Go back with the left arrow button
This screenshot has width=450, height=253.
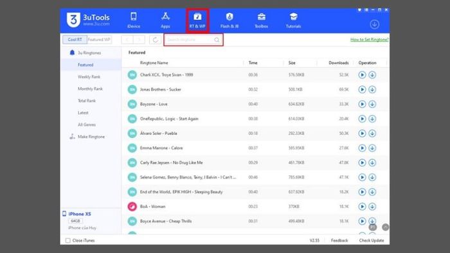pyautogui.click(x=127, y=40)
